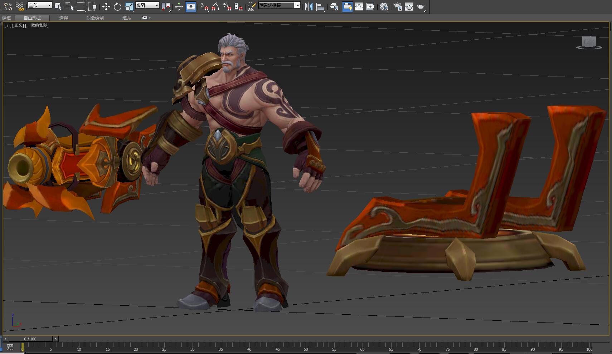612x354 pixels.
Task: Select the Select Object tool
Action: pos(58,6)
